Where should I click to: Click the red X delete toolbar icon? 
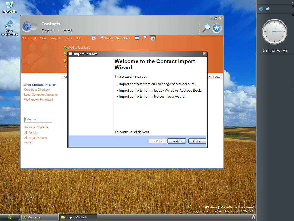pyautogui.click(x=94, y=38)
